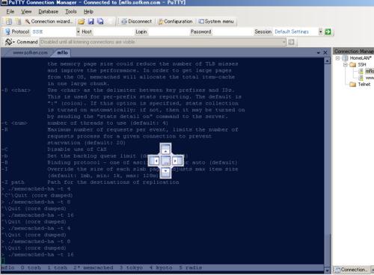Open the Tools menu
The height and width of the screenshot is (275, 374).
(71, 11)
